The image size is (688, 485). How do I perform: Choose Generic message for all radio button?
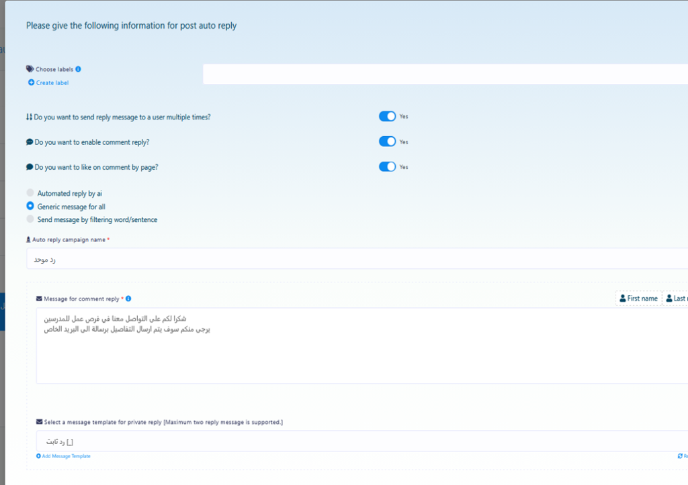pyautogui.click(x=30, y=207)
